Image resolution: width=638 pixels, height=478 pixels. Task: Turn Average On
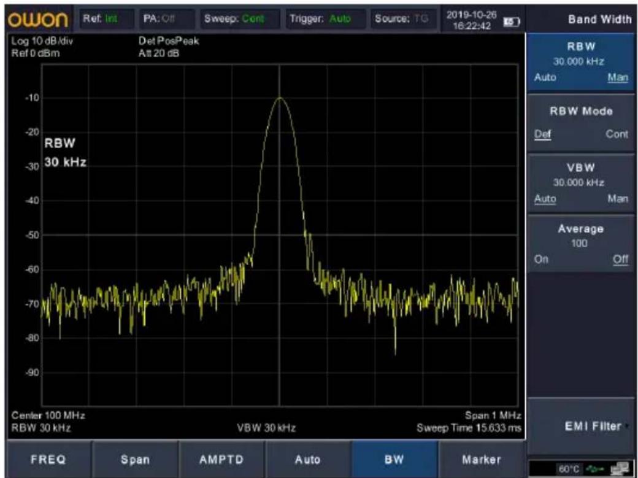click(x=541, y=260)
